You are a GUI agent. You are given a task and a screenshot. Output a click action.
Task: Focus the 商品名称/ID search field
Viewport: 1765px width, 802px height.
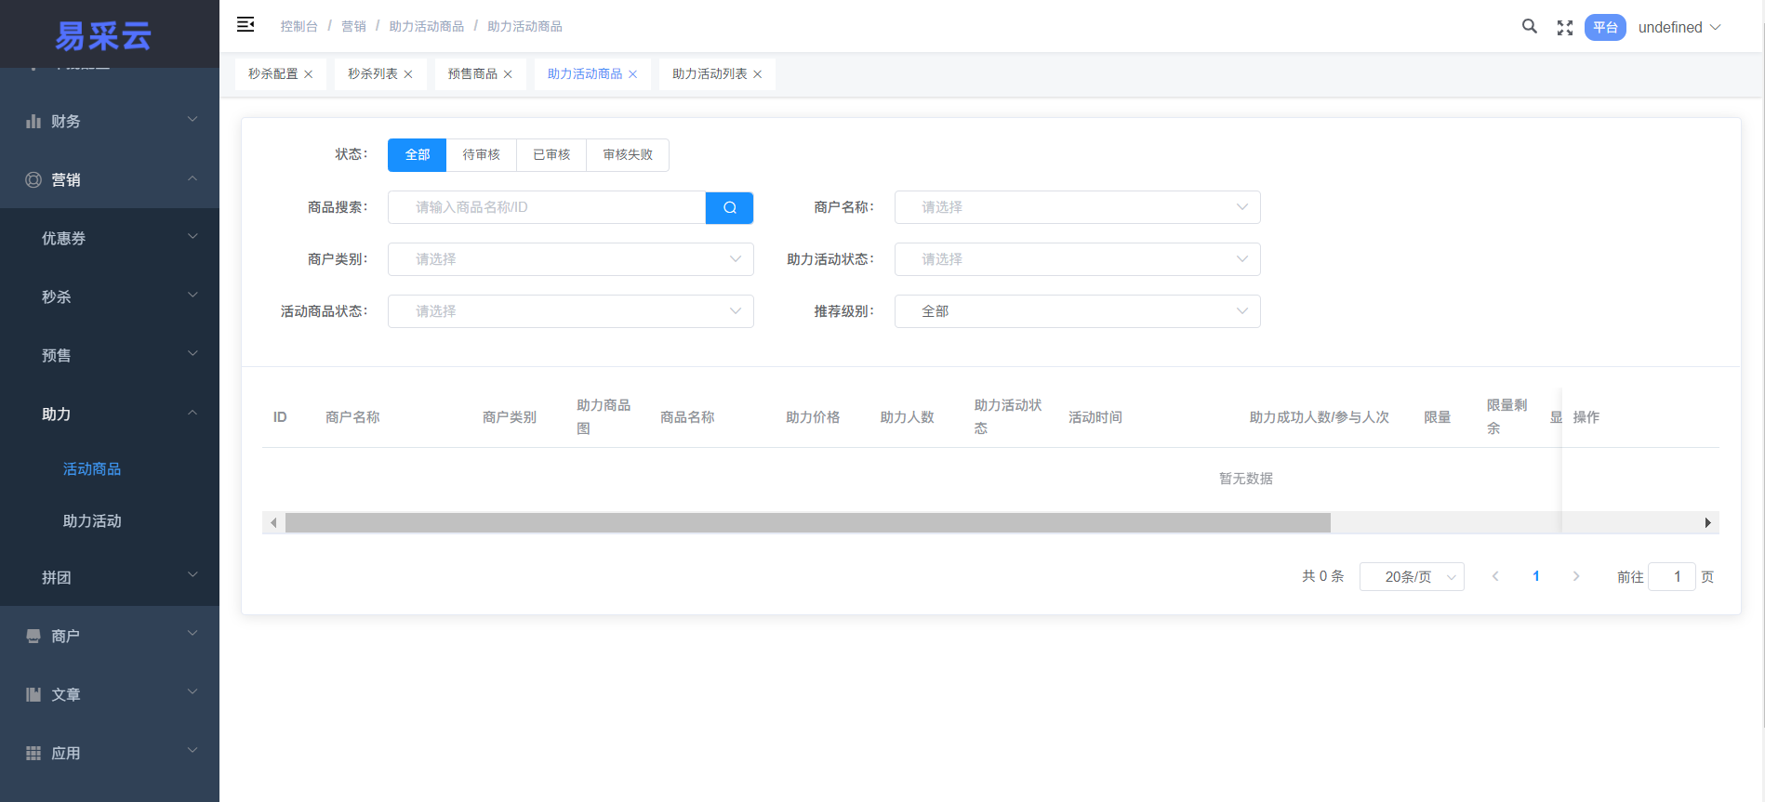(547, 207)
